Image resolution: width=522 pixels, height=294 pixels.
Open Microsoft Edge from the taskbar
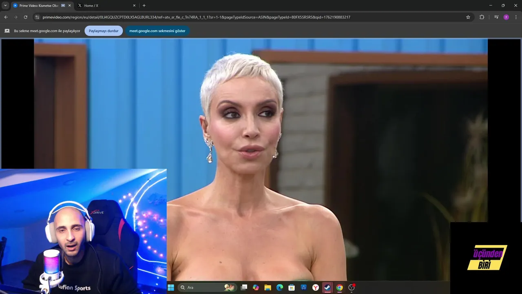(x=280, y=287)
